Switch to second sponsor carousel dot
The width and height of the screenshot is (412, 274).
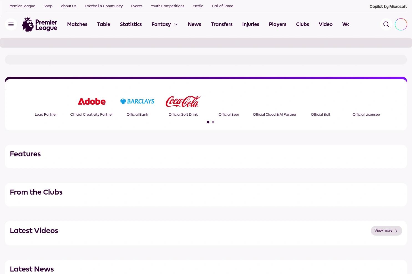click(x=213, y=122)
